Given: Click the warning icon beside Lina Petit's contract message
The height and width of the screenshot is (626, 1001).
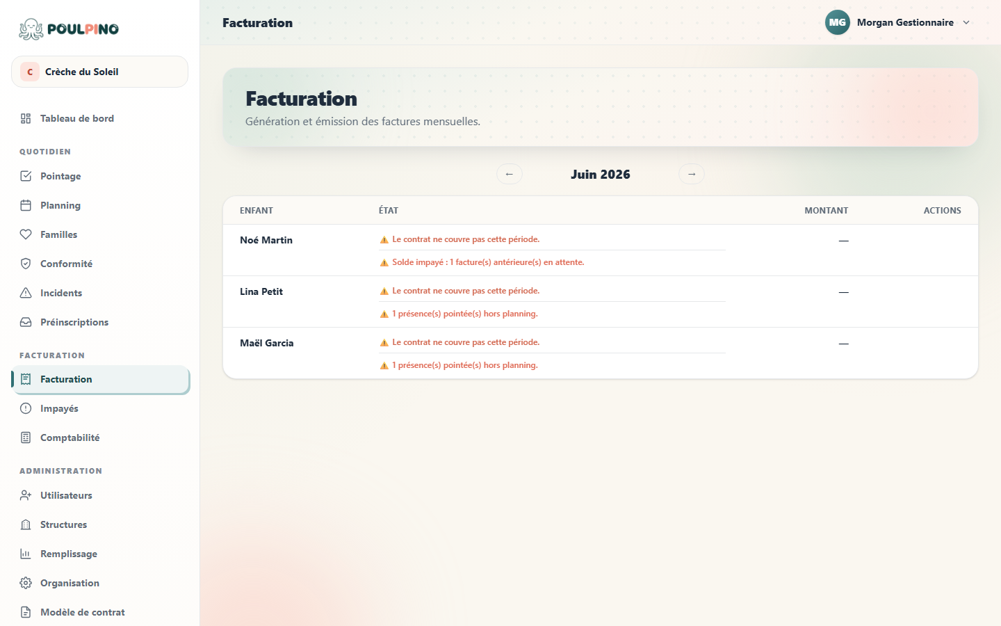Looking at the screenshot, I should point(384,291).
